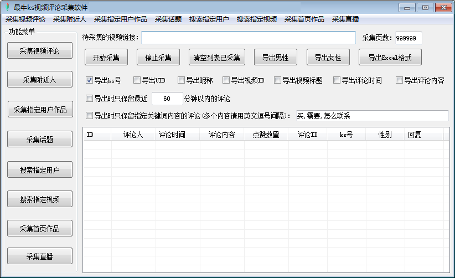
Task: Sort by 评论人 column header
Action: tap(133, 135)
